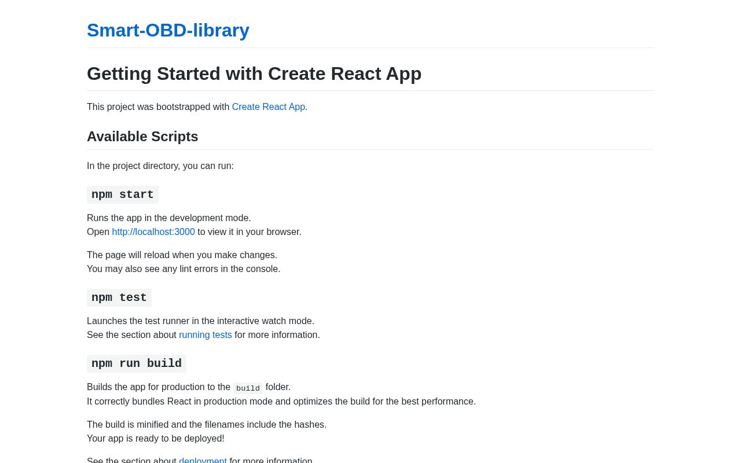Select the npm start code heading
Viewport: 741px width, 463px height.
tap(123, 194)
